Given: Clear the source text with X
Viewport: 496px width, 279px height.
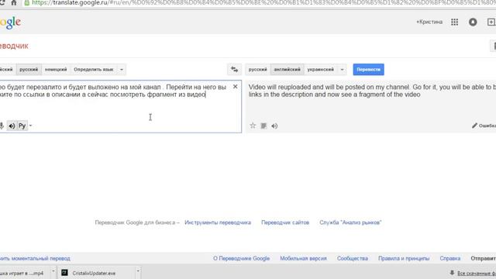Looking at the screenshot, I should point(235,86).
